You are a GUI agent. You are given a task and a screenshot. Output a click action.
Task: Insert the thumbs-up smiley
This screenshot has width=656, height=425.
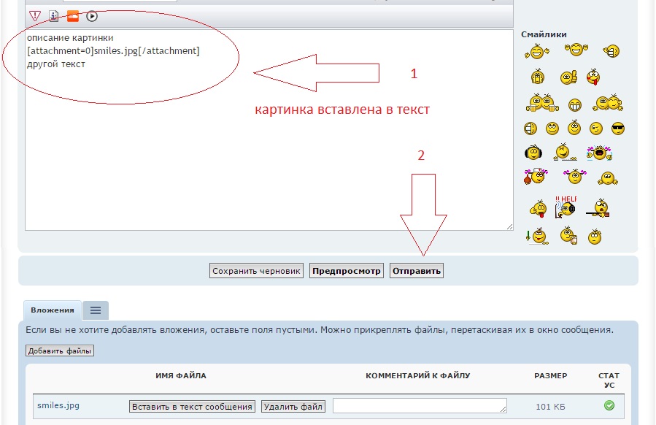click(568, 77)
